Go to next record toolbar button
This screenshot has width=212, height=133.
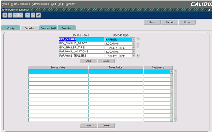15,15
